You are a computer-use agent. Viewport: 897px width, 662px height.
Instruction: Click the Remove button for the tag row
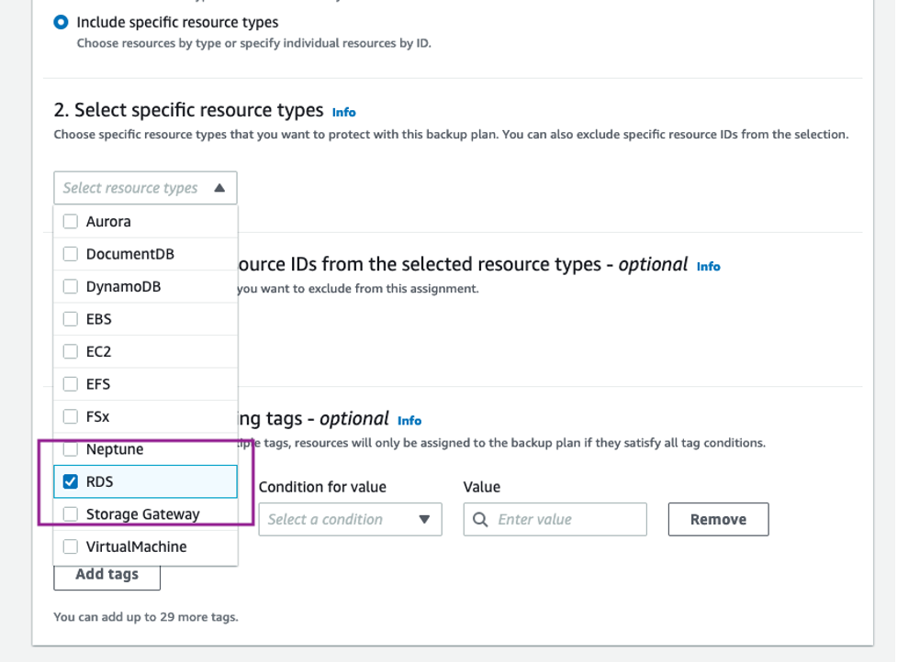click(x=718, y=519)
